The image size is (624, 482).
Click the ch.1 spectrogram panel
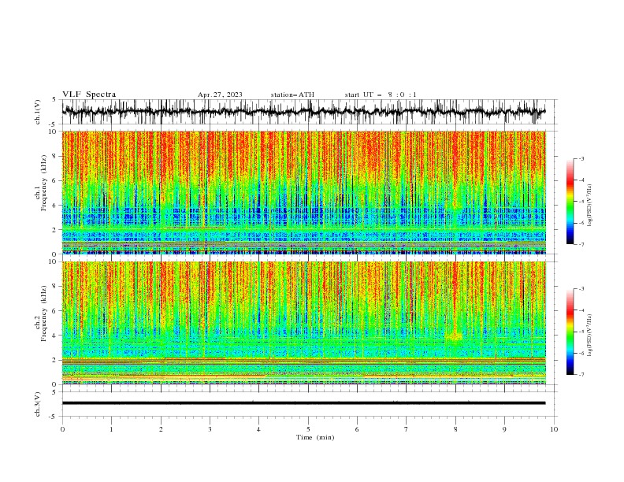(303, 192)
